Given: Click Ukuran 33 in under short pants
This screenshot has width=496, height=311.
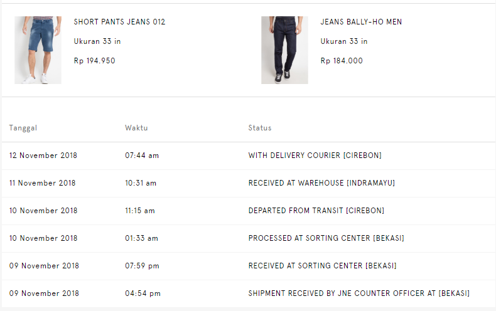Looking at the screenshot, I should pos(97,41).
